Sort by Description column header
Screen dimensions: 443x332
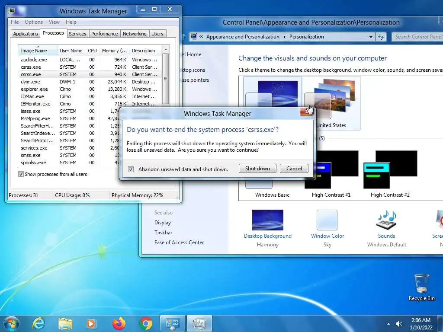coord(145,51)
